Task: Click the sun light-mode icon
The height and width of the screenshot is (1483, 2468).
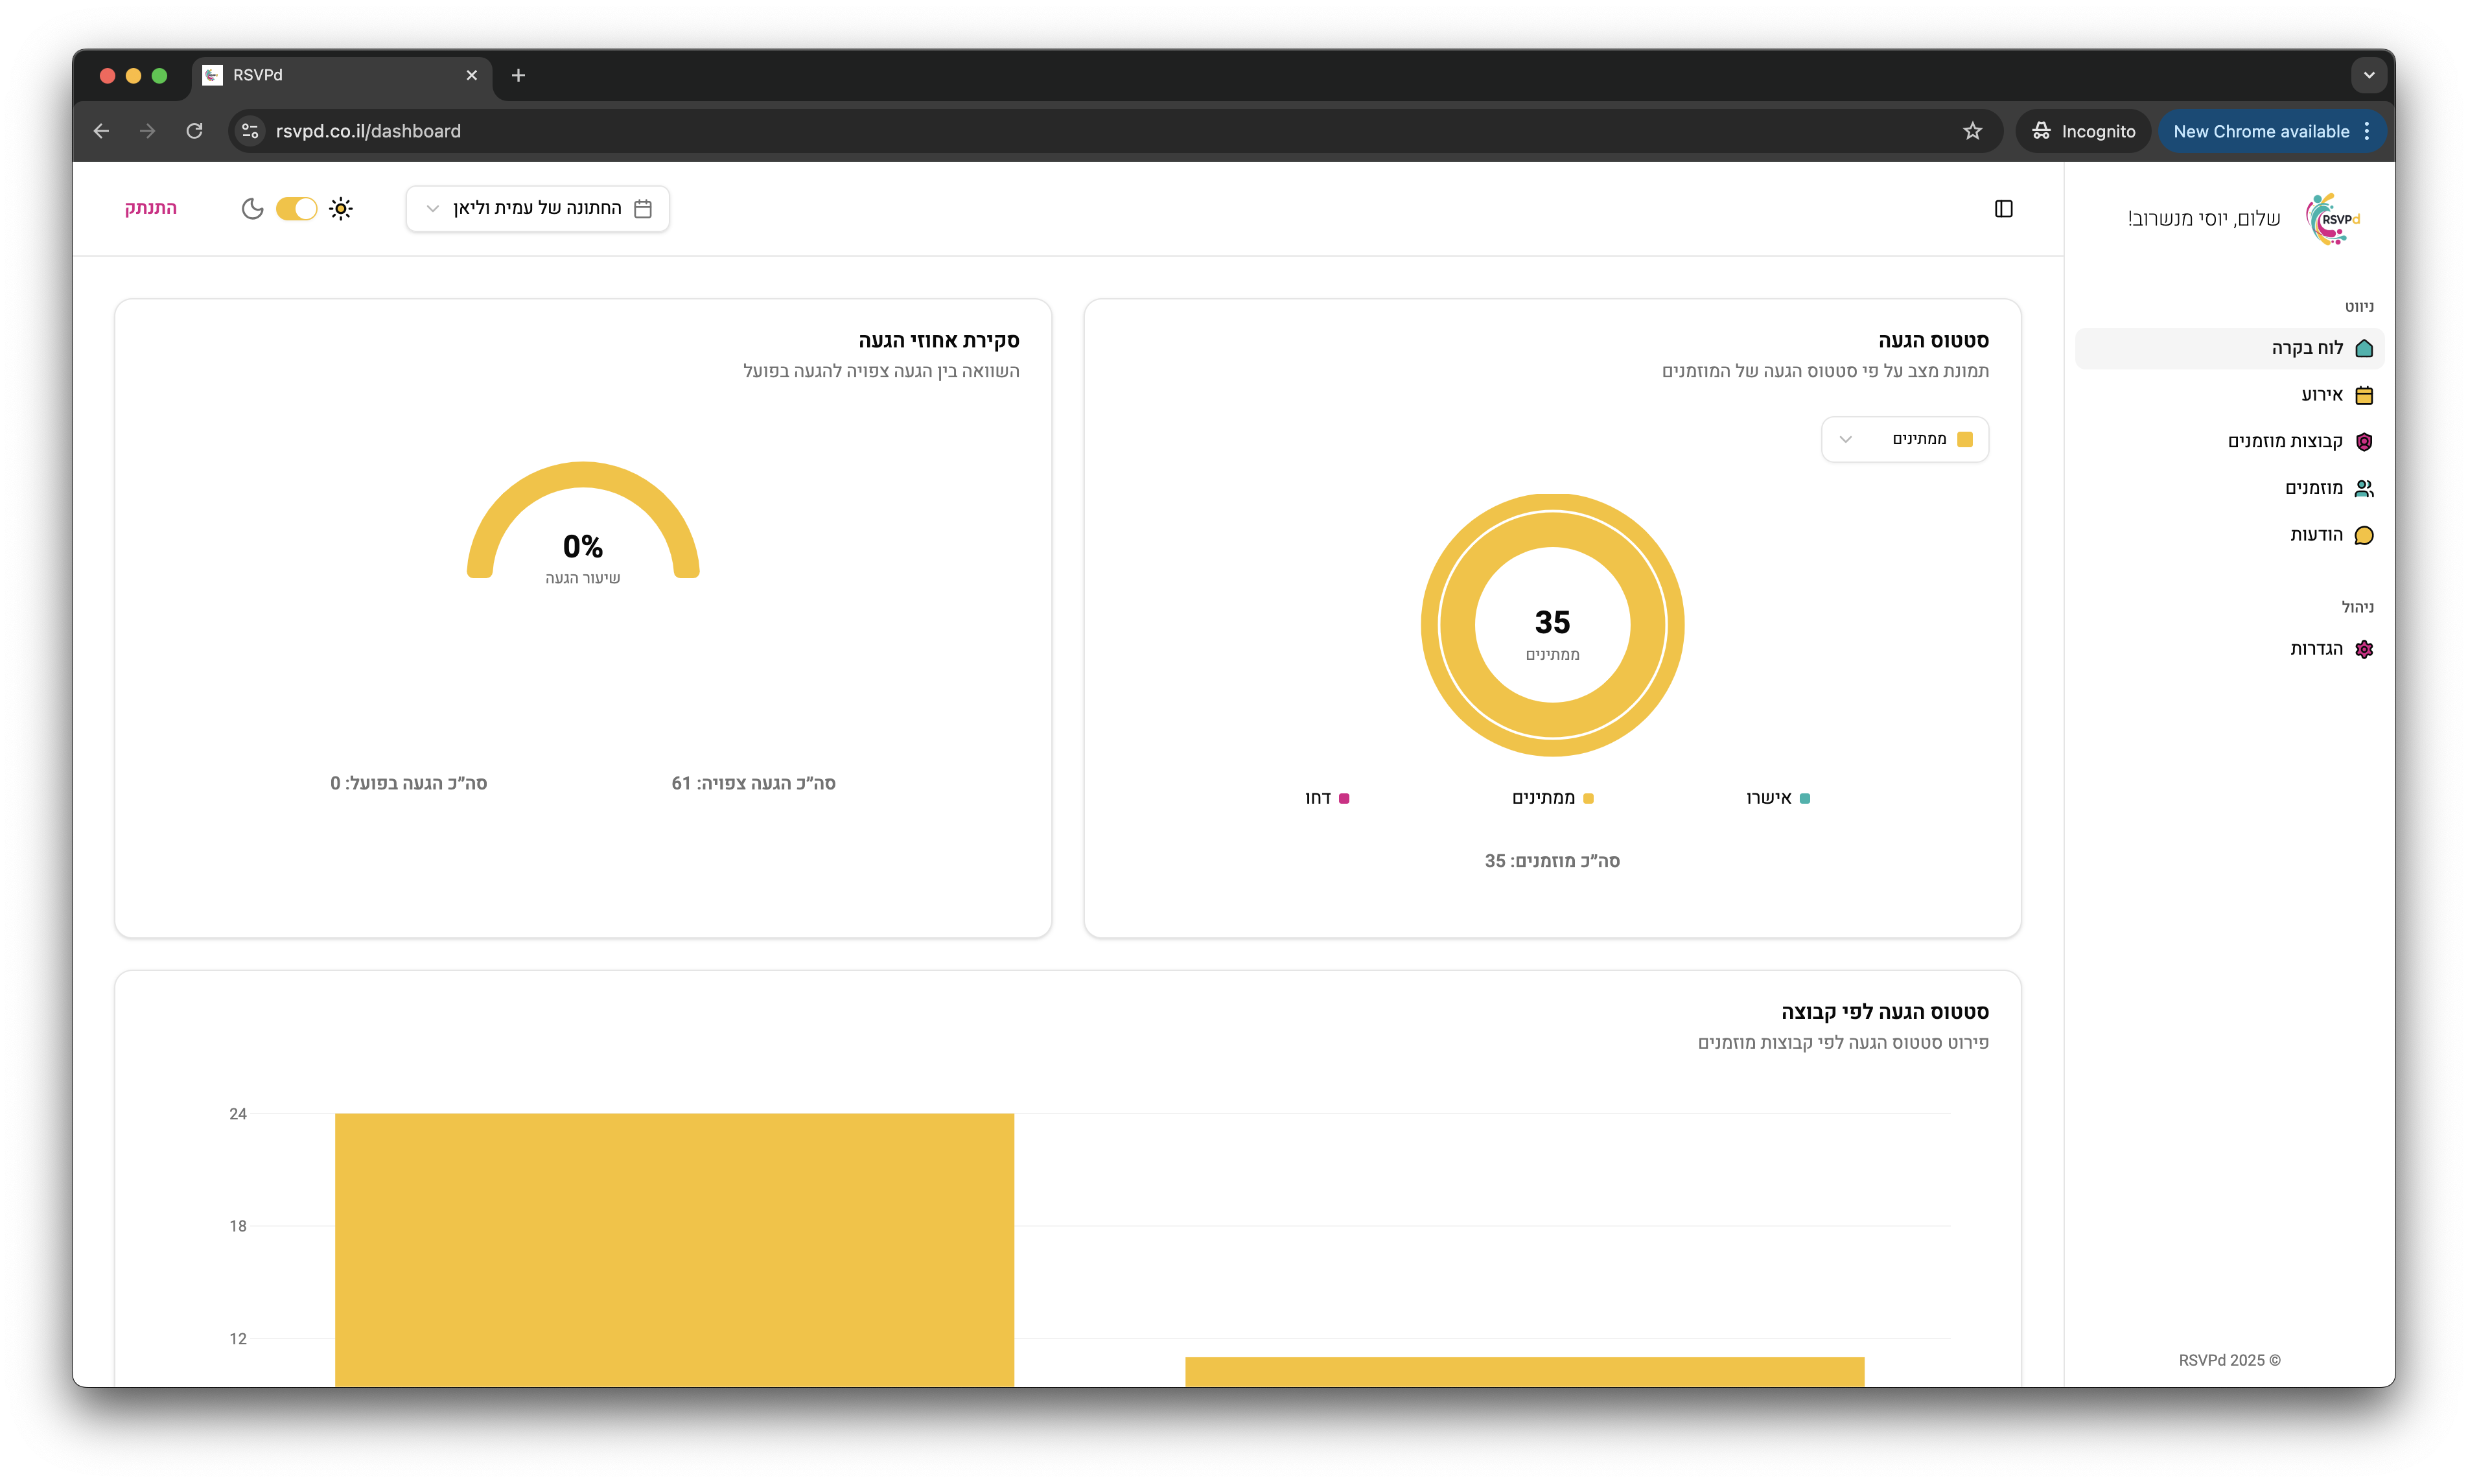Action: (341, 209)
